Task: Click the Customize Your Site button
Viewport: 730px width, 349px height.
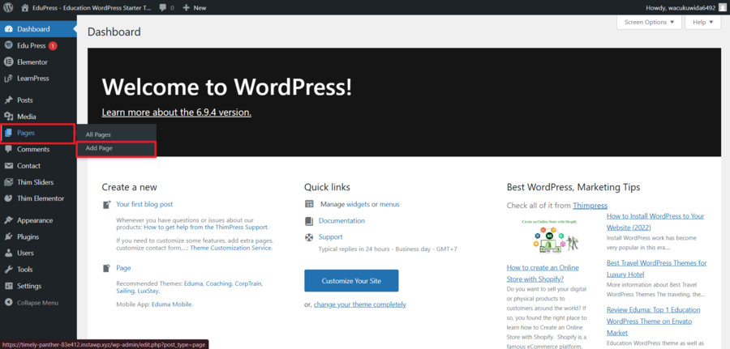Action: 351,281
